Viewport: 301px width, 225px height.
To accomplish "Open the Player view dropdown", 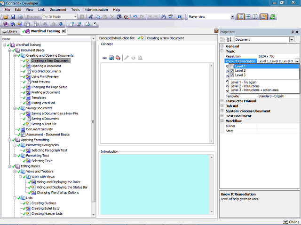I will 232,17.
